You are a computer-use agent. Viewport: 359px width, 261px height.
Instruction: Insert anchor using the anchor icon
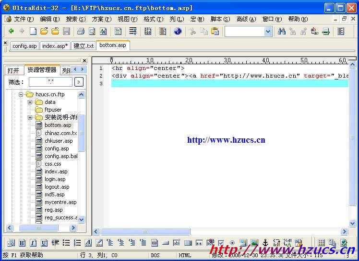pyautogui.click(x=265, y=243)
